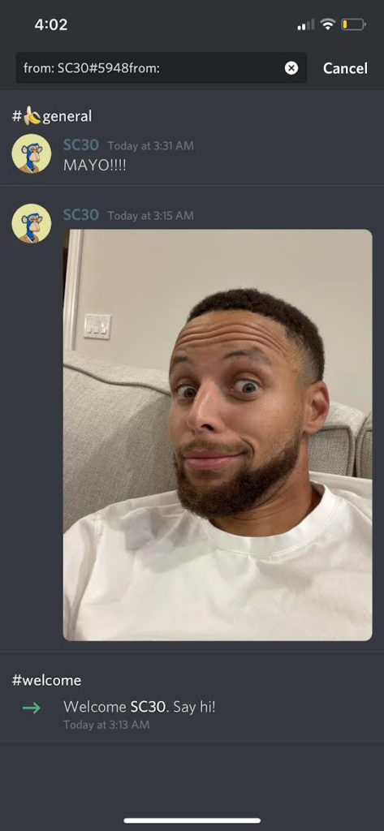Focus the 'from: SC30#5948' search field
Image resolution: width=384 pixels, height=831 pixels.
tap(162, 68)
